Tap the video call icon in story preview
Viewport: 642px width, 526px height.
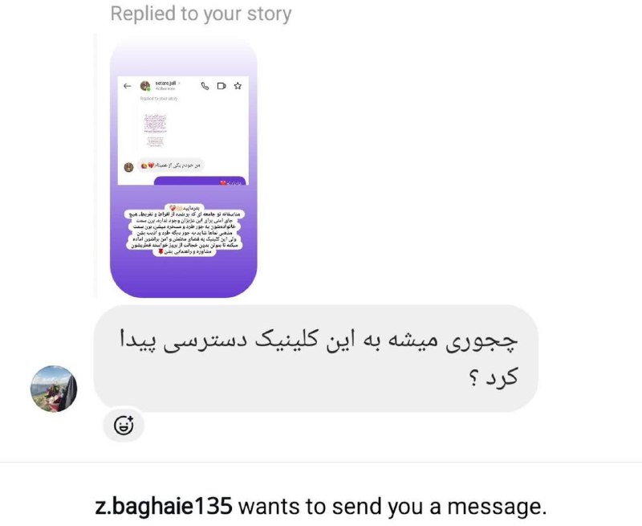pos(221,86)
